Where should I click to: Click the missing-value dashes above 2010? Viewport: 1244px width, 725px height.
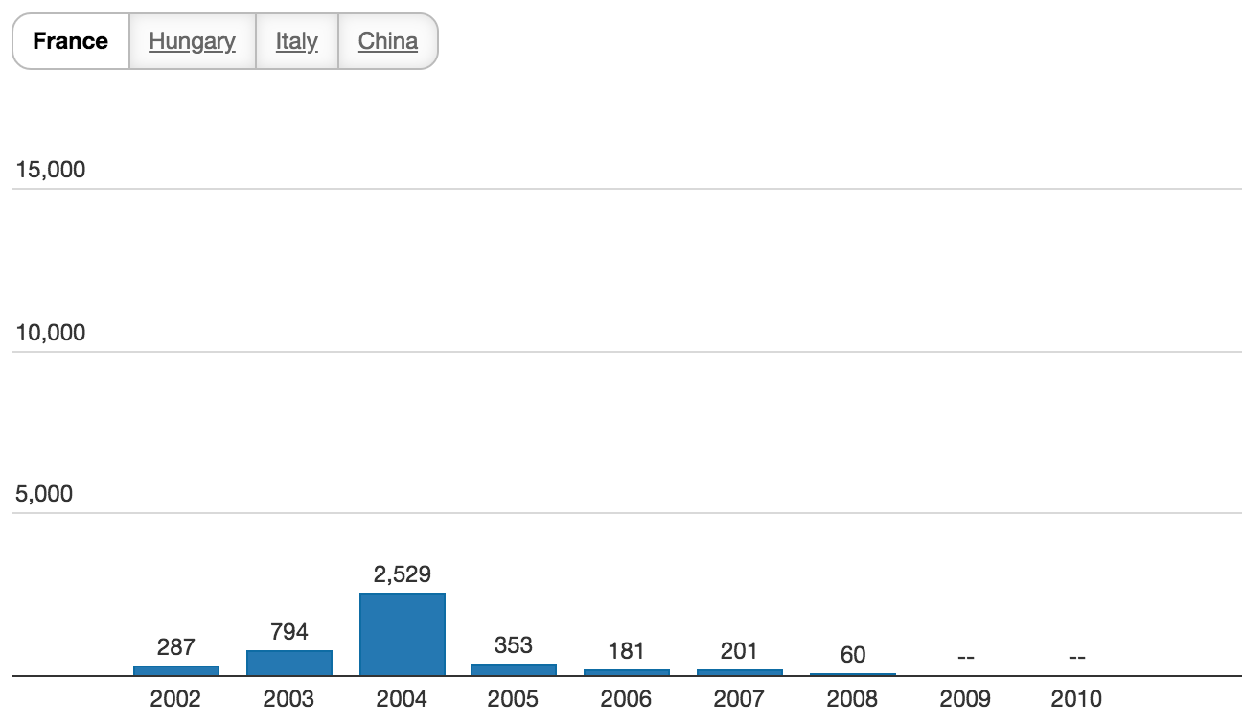1077,658
